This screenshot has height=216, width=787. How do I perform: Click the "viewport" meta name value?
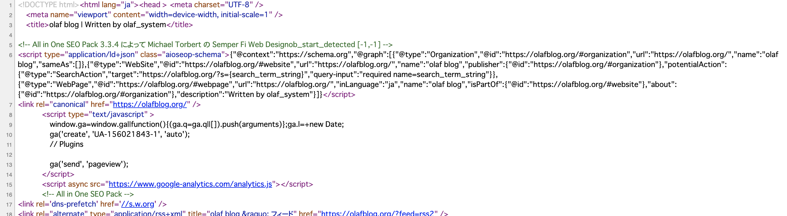(92, 15)
